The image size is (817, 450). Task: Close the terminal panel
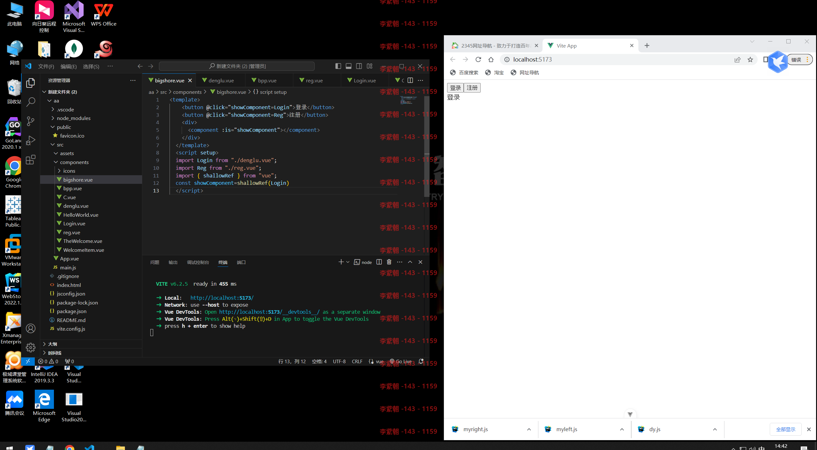point(420,262)
